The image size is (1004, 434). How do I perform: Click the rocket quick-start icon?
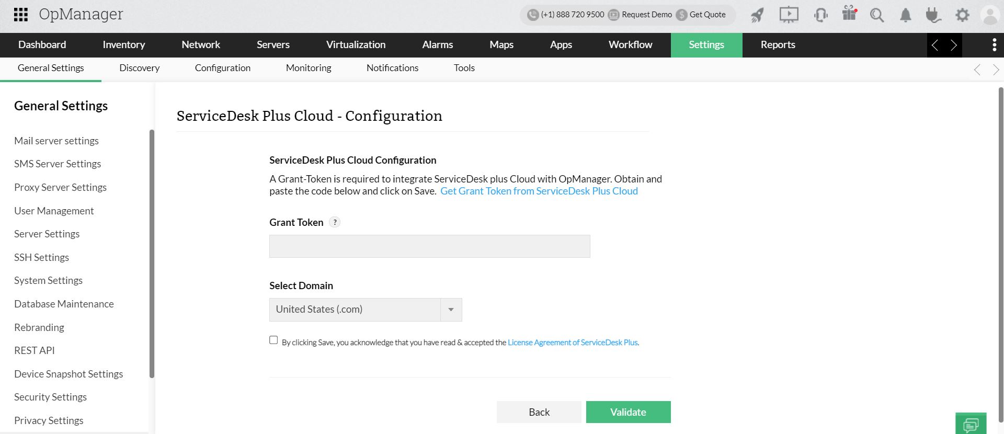pyautogui.click(x=757, y=15)
